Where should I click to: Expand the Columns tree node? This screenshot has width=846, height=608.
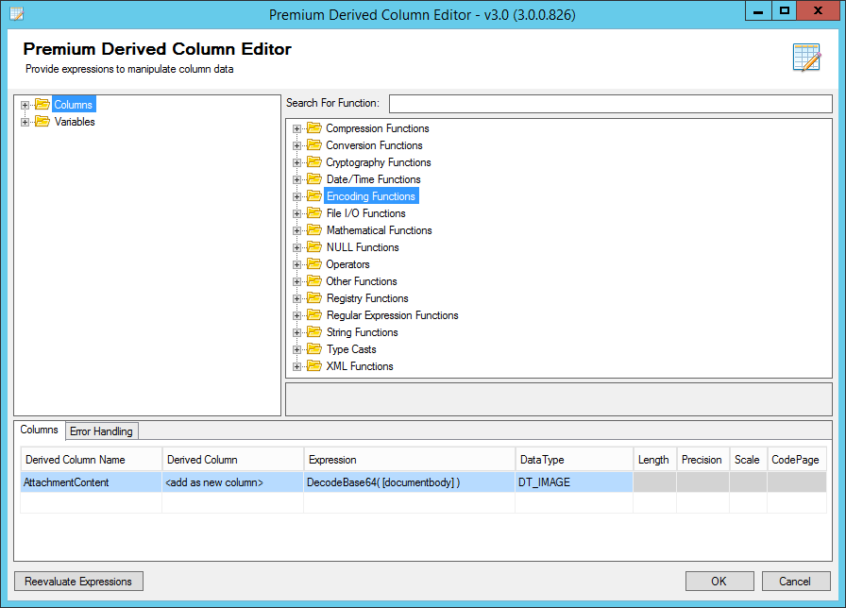(25, 105)
